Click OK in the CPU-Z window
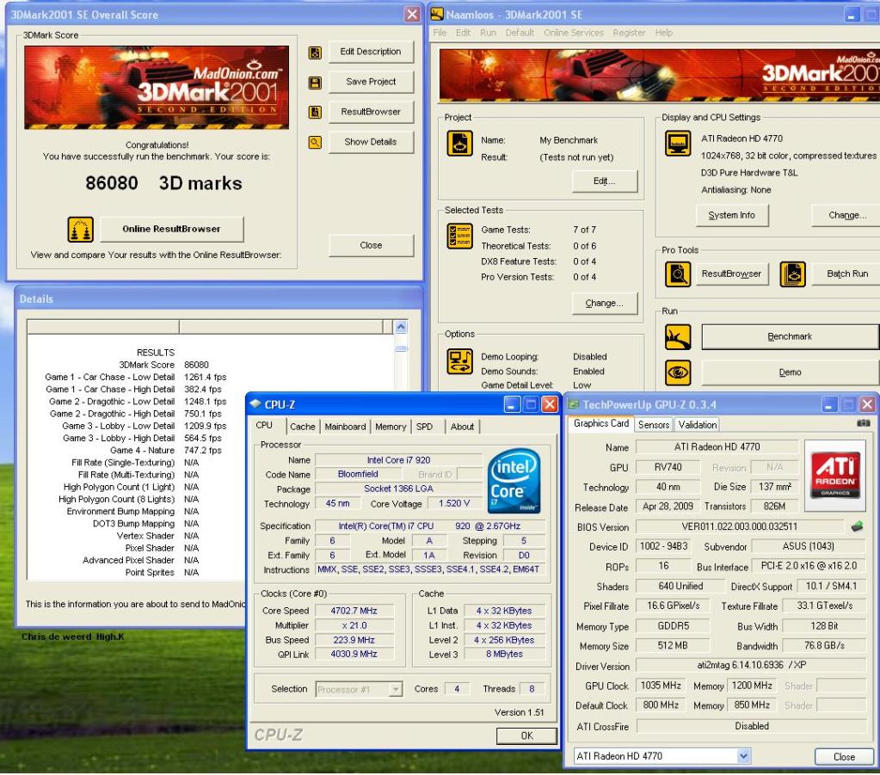The height and width of the screenshot is (775, 880). pos(526,735)
